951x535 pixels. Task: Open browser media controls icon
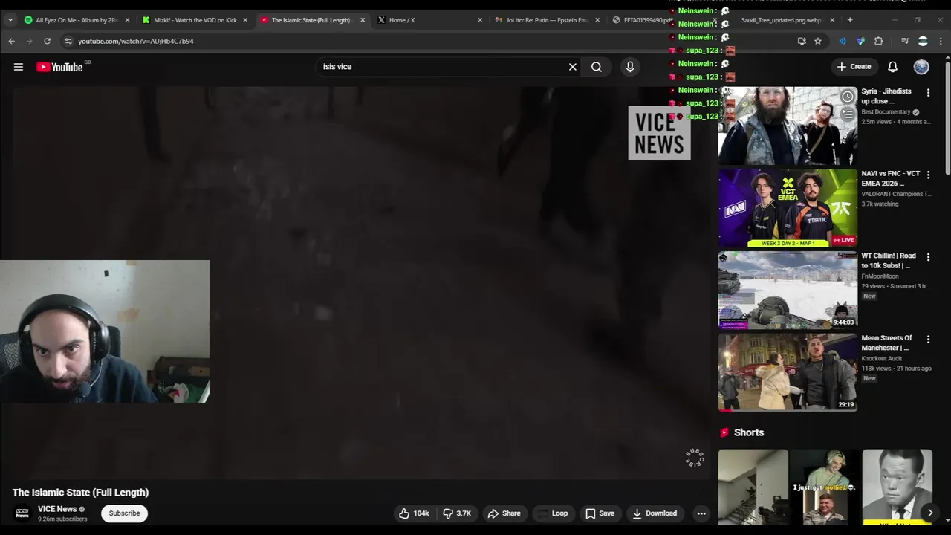905,41
